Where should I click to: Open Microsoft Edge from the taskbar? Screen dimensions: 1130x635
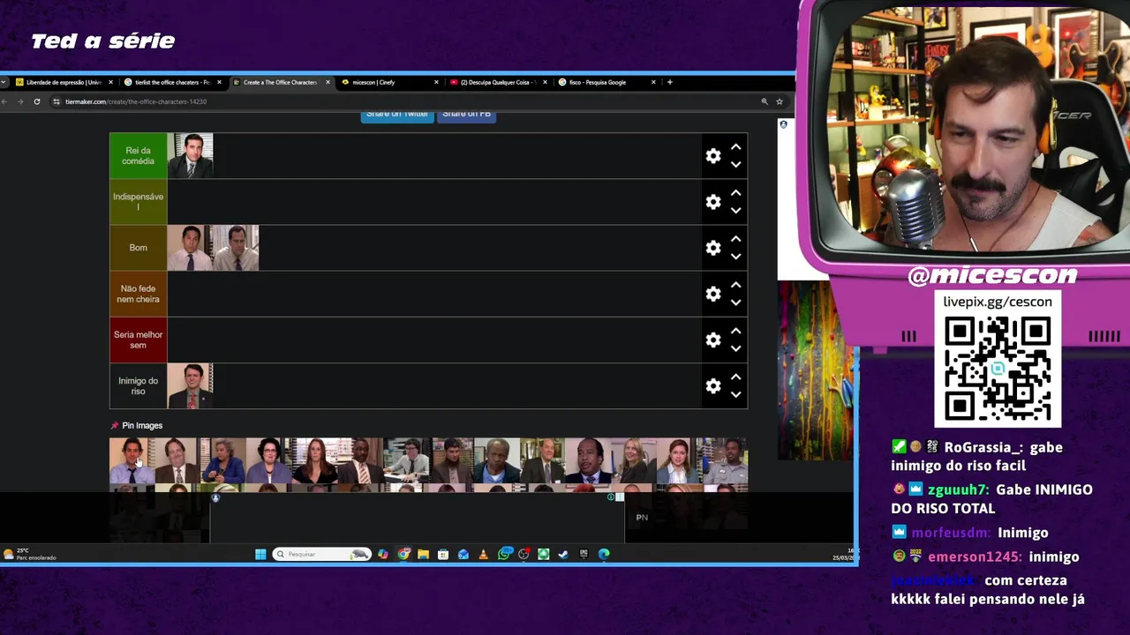pos(604,554)
